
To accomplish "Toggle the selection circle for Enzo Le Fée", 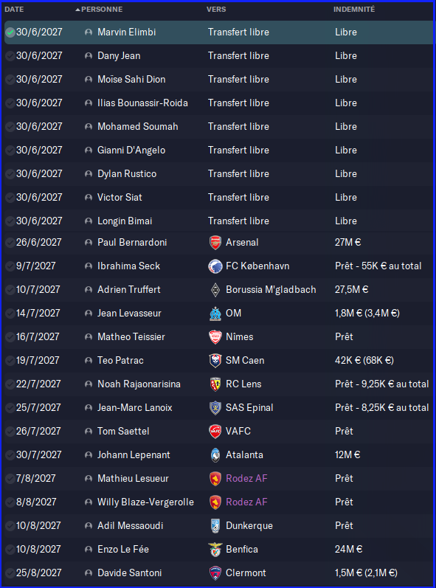I will (x=10, y=550).
